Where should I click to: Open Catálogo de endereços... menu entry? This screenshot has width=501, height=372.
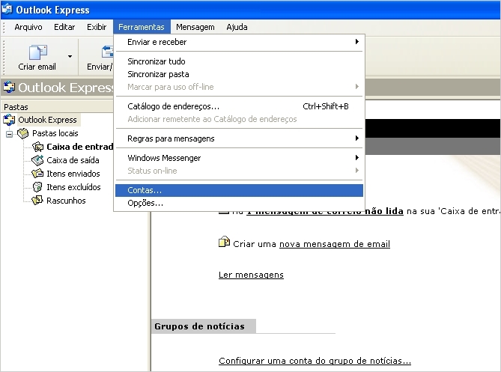tap(173, 106)
